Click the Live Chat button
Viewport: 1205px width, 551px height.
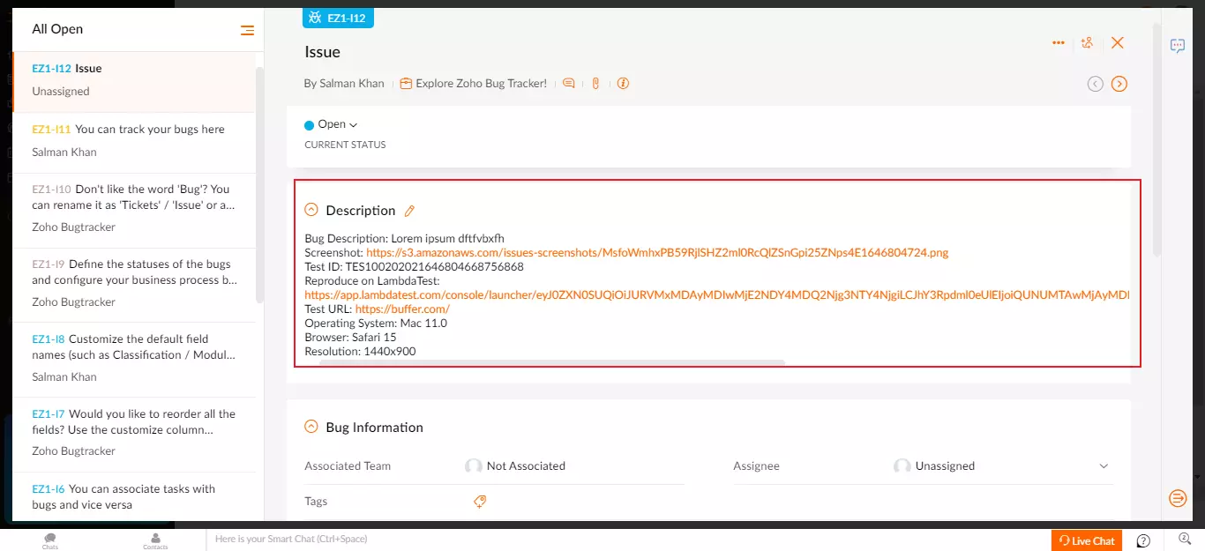coord(1086,540)
